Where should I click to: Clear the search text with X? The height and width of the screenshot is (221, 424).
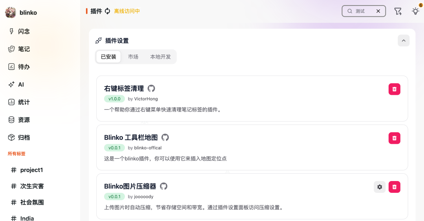click(x=378, y=11)
